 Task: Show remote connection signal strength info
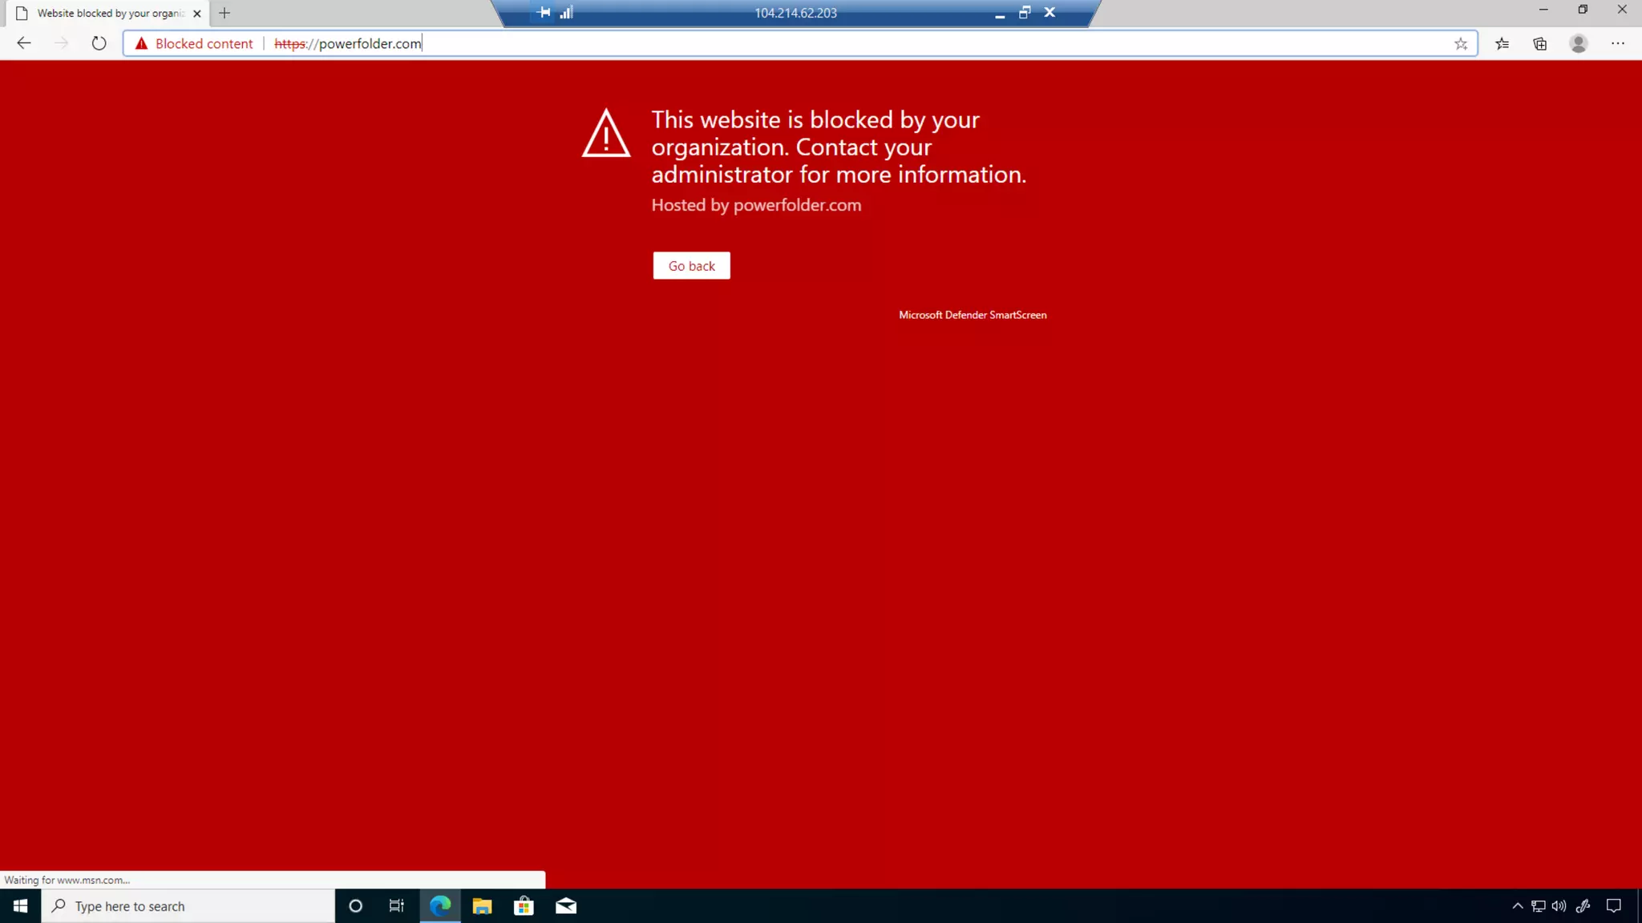tap(566, 12)
